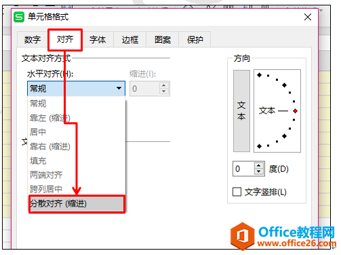Image resolution: width=341 pixels, height=255 pixels.
Task: Open the 边框 tab
Action: (x=130, y=39)
